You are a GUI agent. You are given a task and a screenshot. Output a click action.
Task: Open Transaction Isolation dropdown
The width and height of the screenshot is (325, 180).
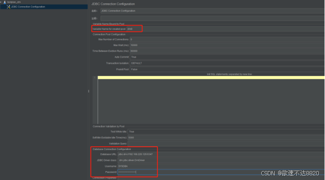[x=227, y=63]
